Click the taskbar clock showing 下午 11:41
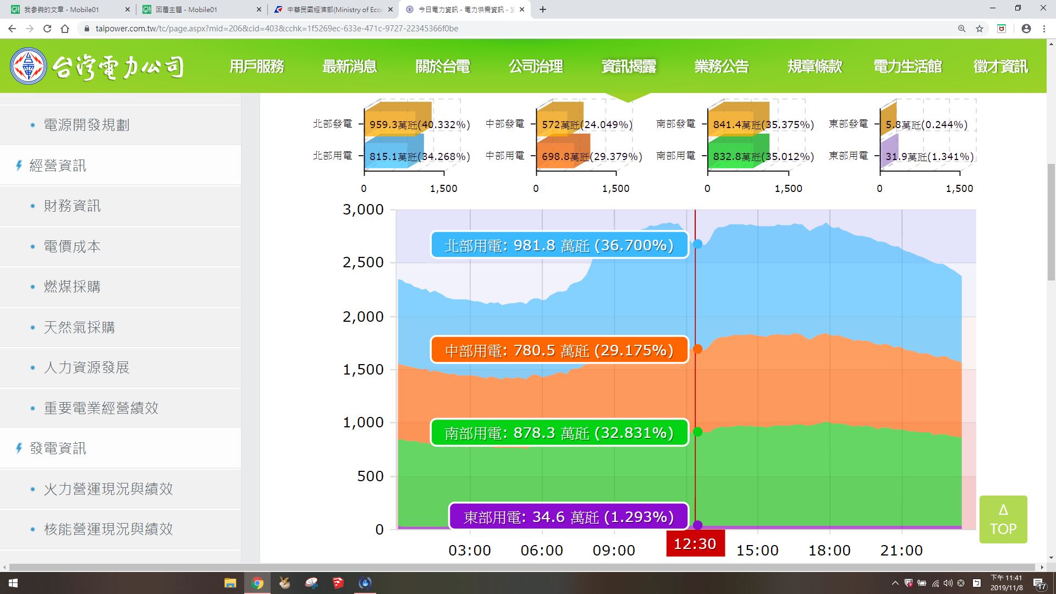Screen dimensions: 1056x594 tap(1007, 583)
